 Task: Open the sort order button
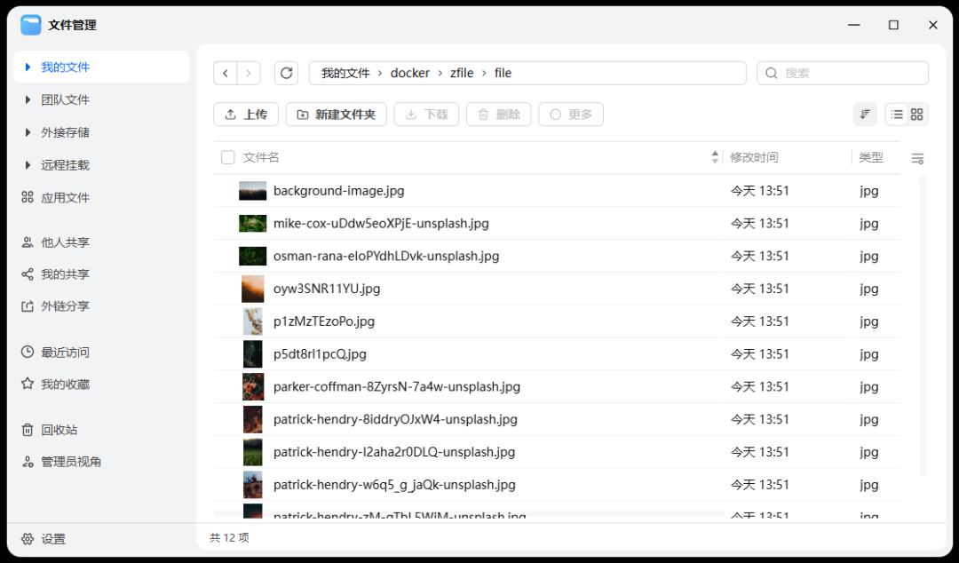[865, 115]
